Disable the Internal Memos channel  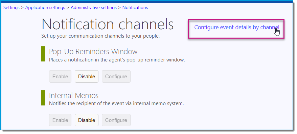pos(87,120)
